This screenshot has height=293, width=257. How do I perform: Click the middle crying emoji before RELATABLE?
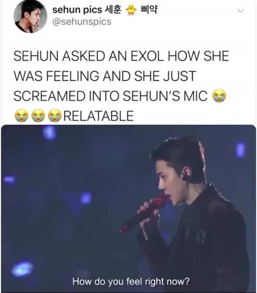coord(38,115)
